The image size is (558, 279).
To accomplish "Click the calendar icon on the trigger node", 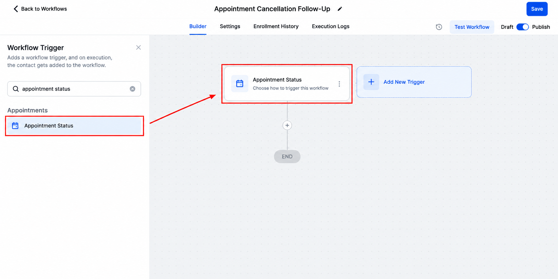I will click(x=240, y=84).
